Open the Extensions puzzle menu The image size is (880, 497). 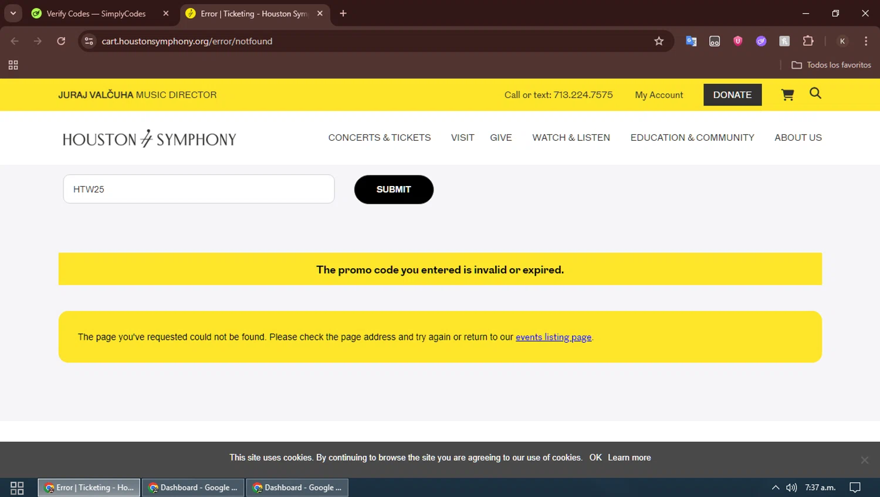point(808,41)
